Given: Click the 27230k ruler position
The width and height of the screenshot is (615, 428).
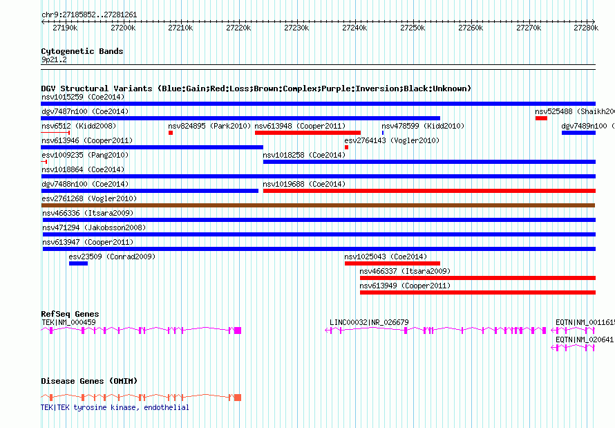Looking at the screenshot, I should (x=296, y=28).
